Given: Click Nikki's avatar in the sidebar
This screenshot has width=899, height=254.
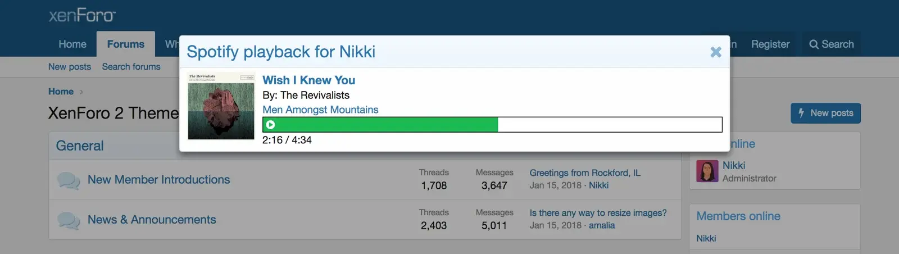Looking at the screenshot, I should tap(707, 171).
